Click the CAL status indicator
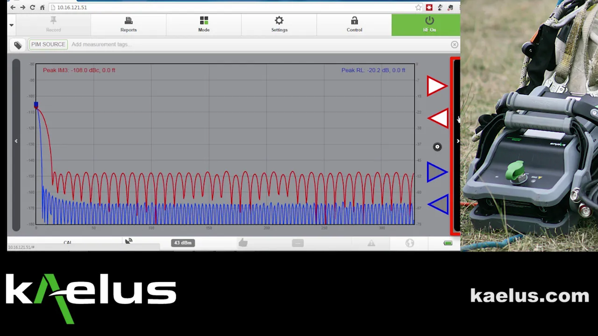 point(68,243)
